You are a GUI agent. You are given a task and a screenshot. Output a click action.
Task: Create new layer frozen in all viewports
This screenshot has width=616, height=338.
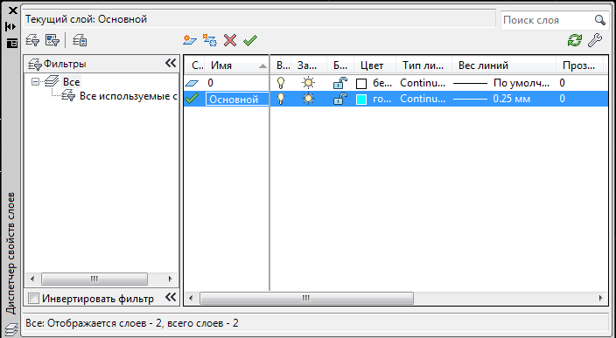click(210, 40)
